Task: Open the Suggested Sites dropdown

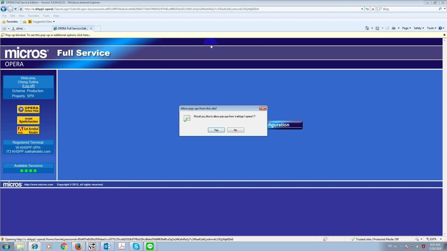Action: coord(42,22)
